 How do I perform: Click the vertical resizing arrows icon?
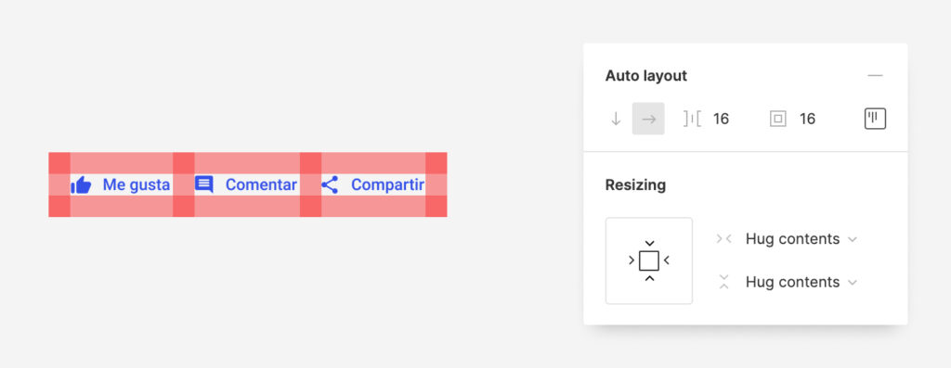click(x=723, y=282)
